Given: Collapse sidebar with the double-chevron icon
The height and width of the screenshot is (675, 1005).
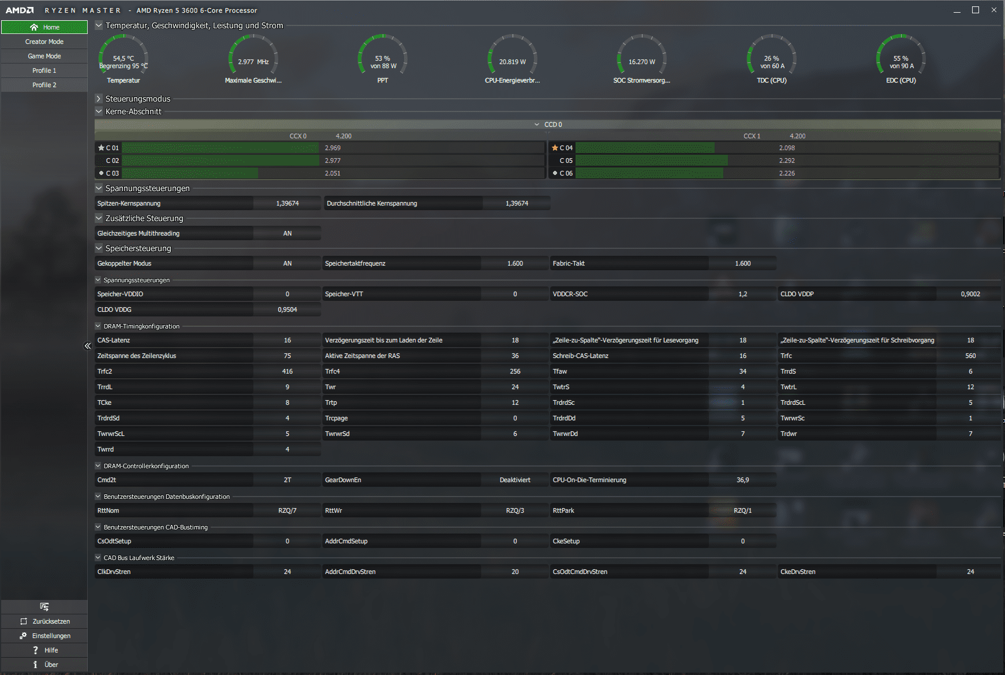Looking at the screenshot, I should coord(88,346).
